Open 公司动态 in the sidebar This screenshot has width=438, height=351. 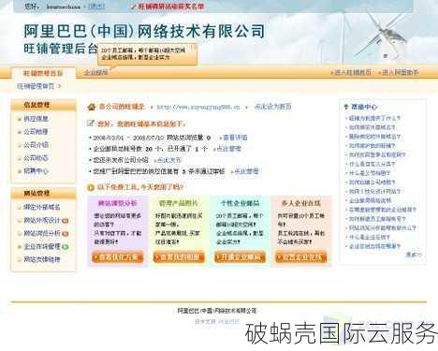[36, 158]
